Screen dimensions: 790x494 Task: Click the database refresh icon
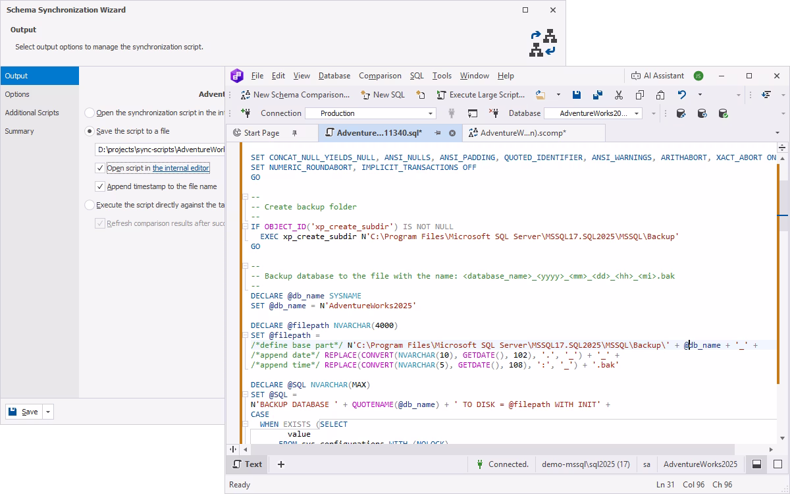point(702,113)
